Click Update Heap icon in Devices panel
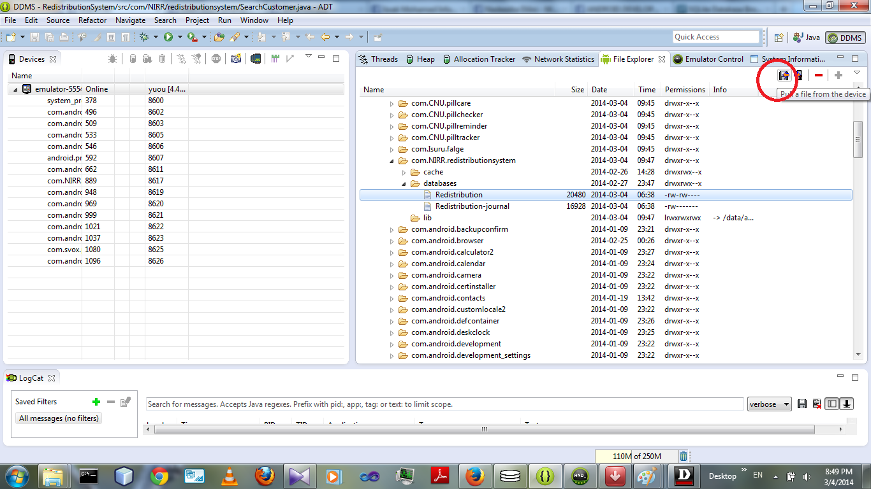 tap(133, 59)
